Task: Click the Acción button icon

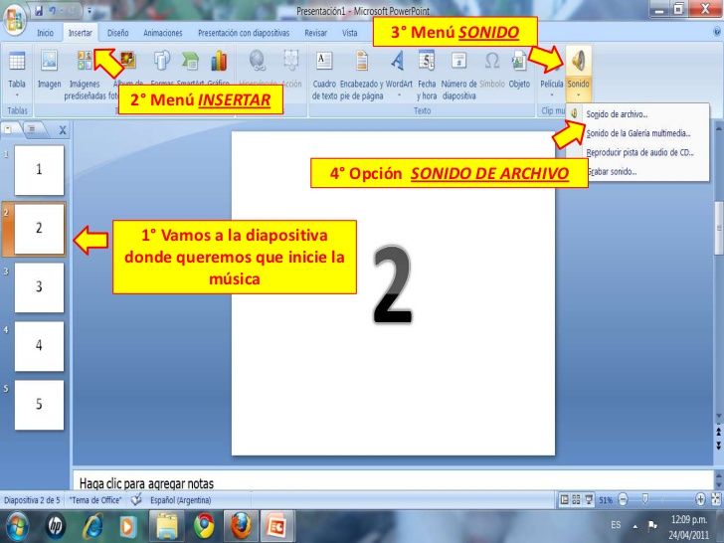Action: pos(290,60)
